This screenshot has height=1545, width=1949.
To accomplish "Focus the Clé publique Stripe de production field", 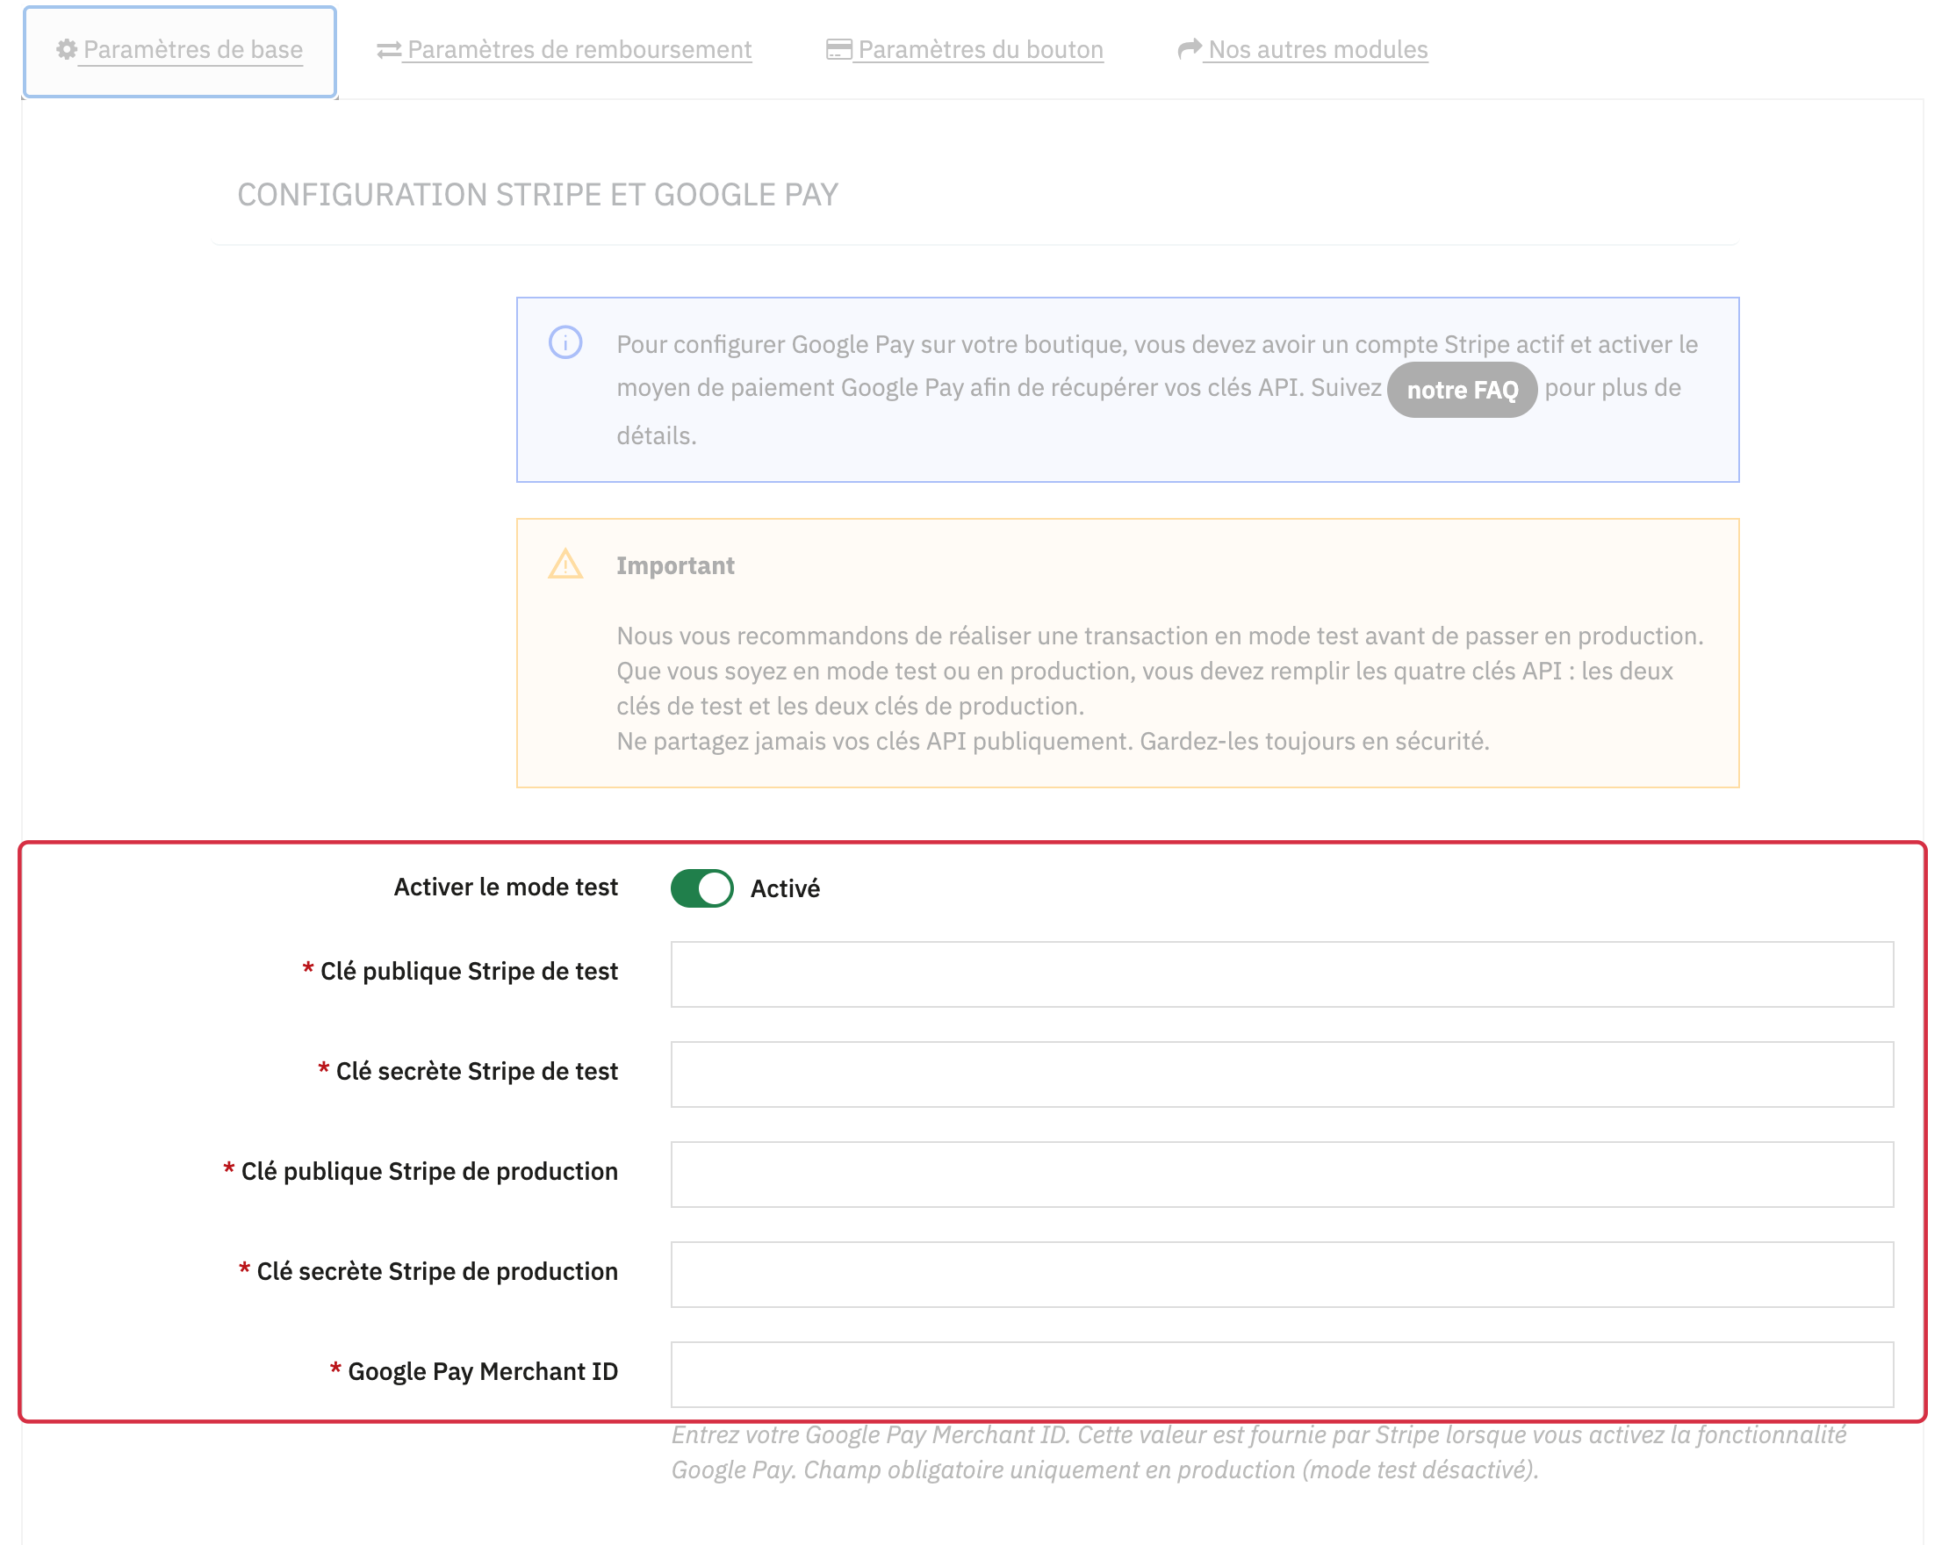I will 1282,1175.
